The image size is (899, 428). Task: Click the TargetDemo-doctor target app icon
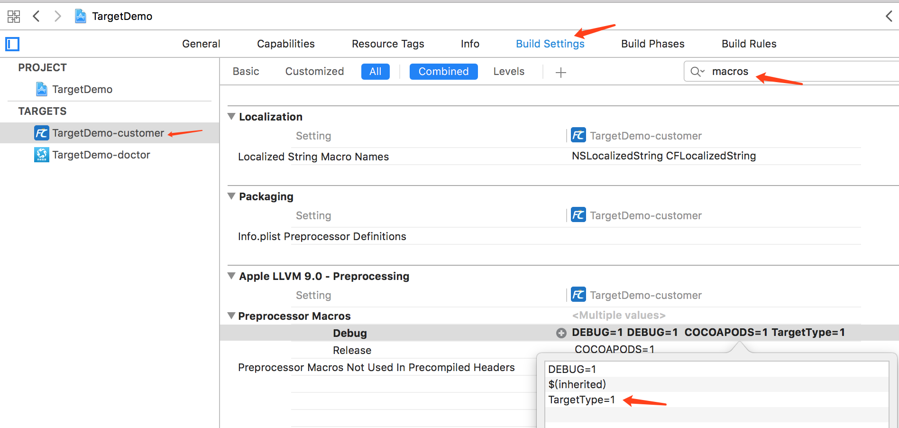[42, 155]
